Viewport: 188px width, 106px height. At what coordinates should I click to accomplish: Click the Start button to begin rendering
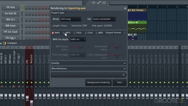120,82
